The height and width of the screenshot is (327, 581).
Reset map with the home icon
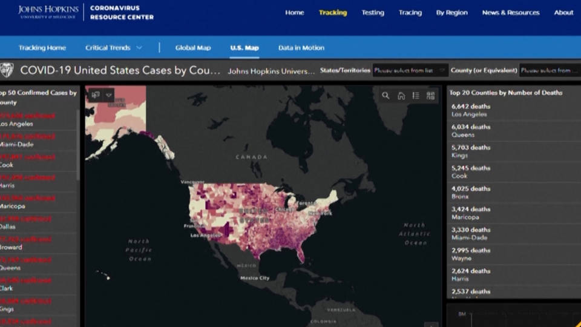tap(401, 96)
